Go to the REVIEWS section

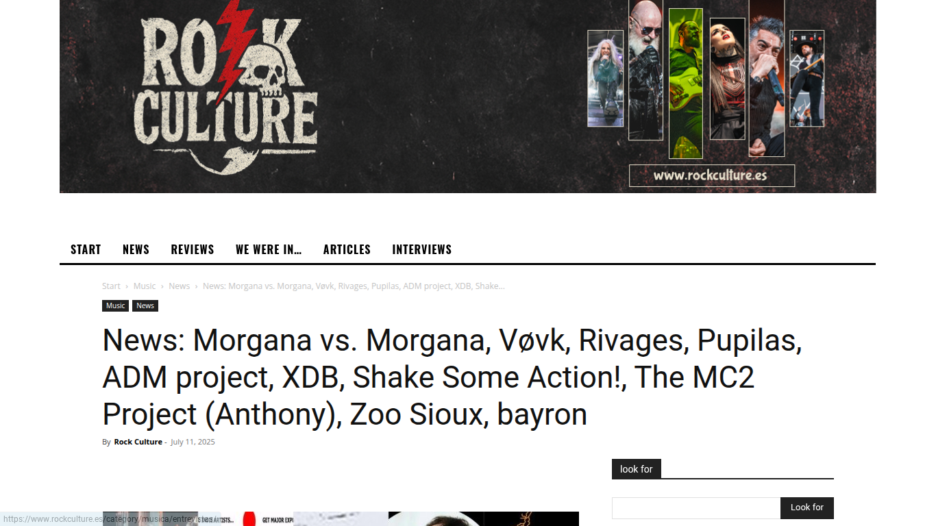coord(193,249)
